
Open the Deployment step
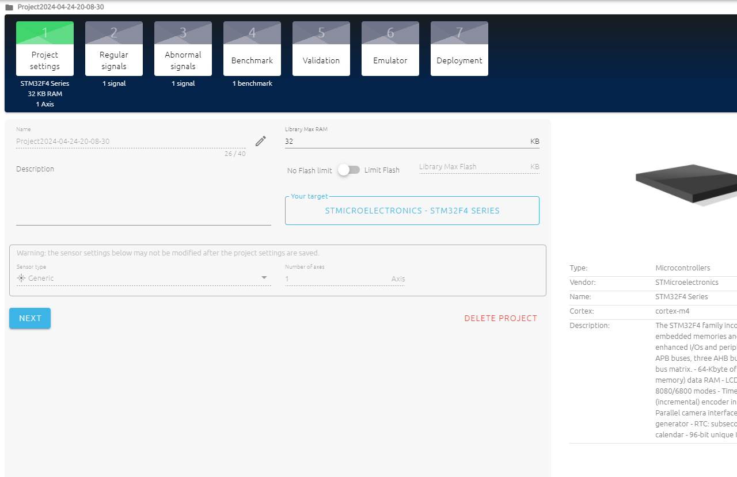459,48
